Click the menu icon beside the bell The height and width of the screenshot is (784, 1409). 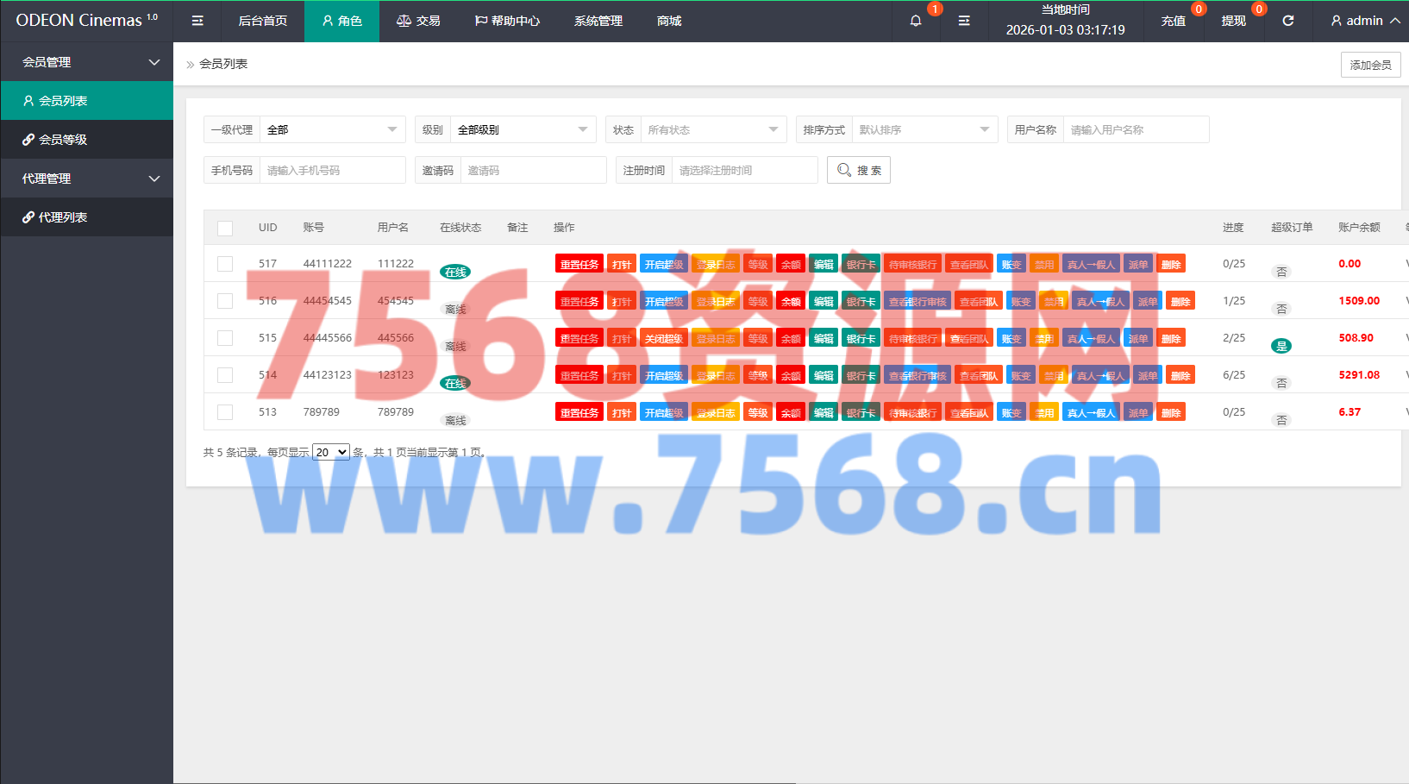pos(964,21)
